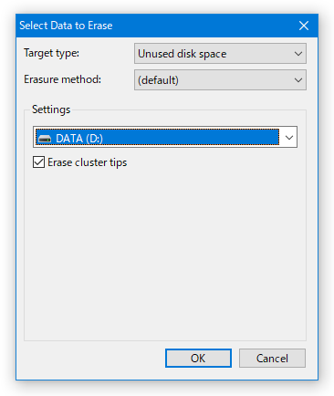Click the drive icon beside DATA (D:)
Screen dimensions: 334x396
coord(45,139)
